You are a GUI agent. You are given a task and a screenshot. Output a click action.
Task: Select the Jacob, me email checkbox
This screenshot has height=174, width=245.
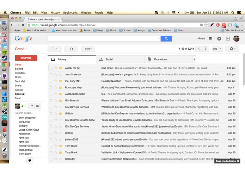pos(51,68)
